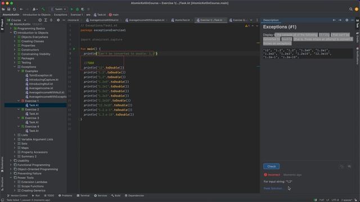
Task: Open the Services tool window button
Action: [100, 196]
